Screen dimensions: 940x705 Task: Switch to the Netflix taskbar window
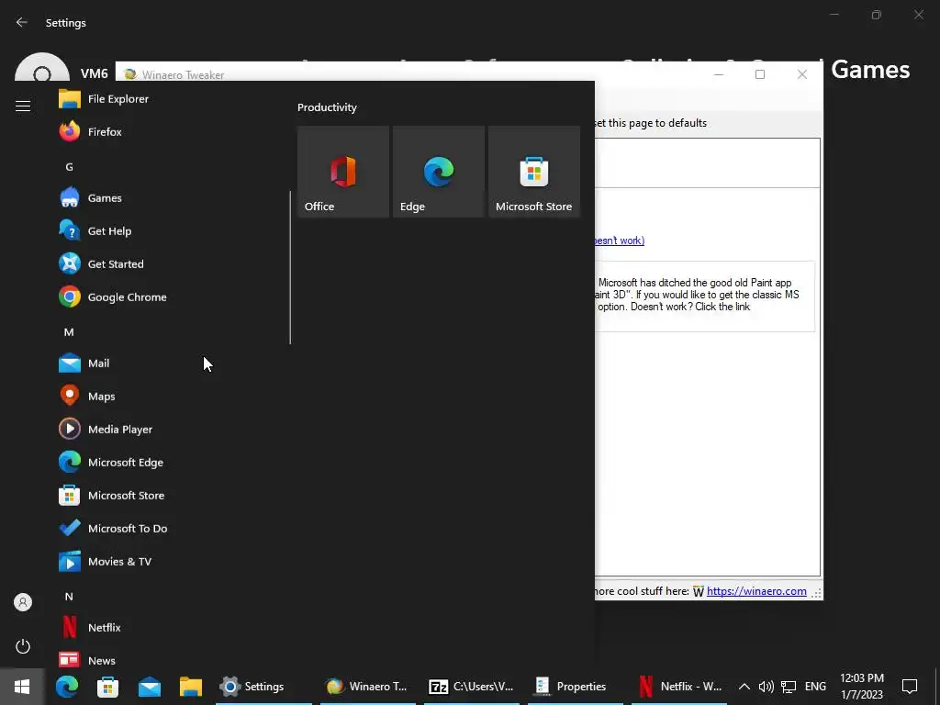(678, 687)
